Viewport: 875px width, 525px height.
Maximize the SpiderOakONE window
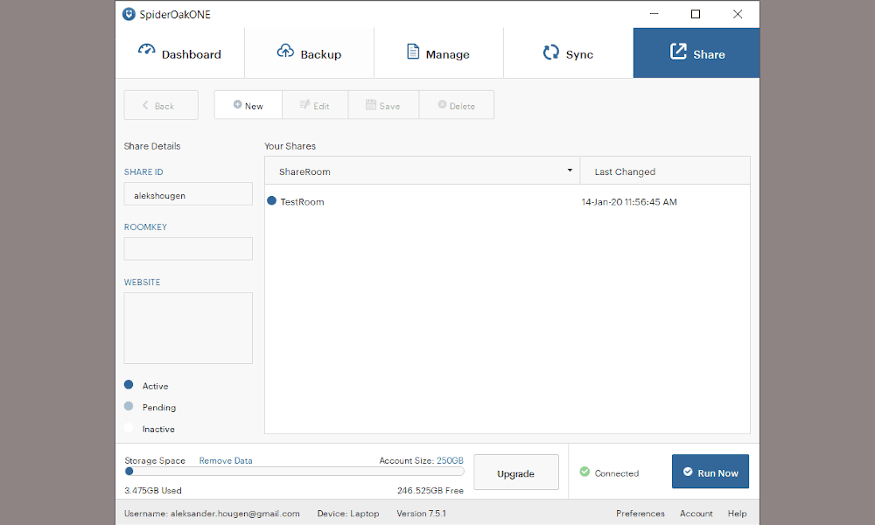pos(696,14)
